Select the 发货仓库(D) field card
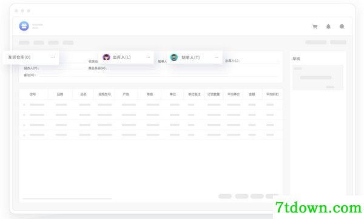364x219 pixels. (x=31, y=57)
